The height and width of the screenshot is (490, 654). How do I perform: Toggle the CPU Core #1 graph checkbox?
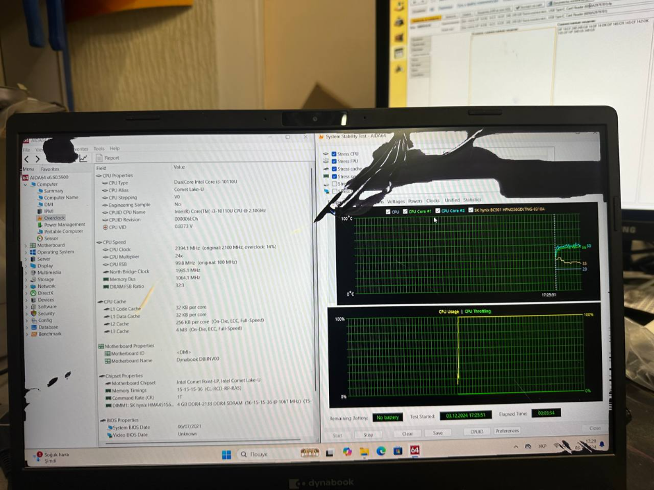click(405, 211)
